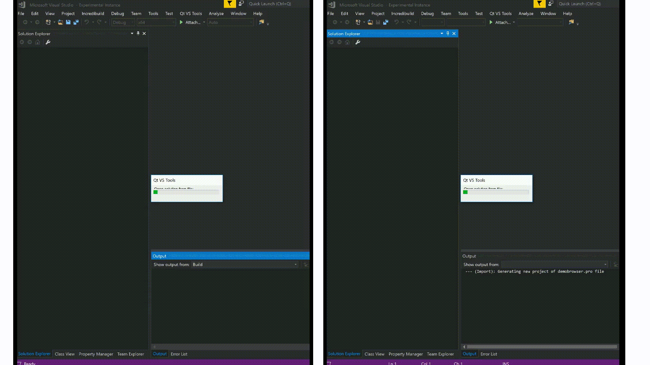Switch to Error List tab in right window
This screenshot has height=365, width=650.
pos(489,354)
